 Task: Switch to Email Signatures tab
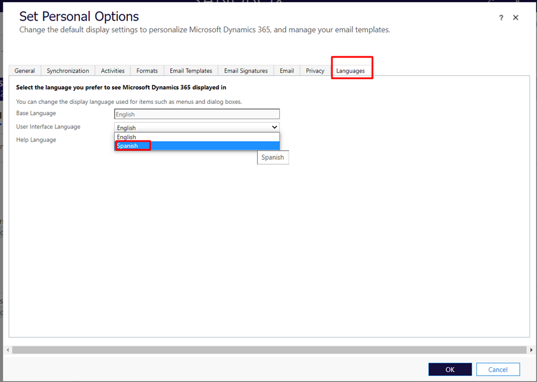tap(246, 70)
